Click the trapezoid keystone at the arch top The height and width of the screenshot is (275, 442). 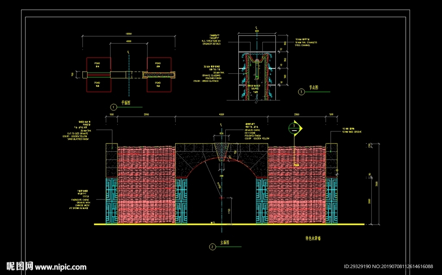coord(221,152)
